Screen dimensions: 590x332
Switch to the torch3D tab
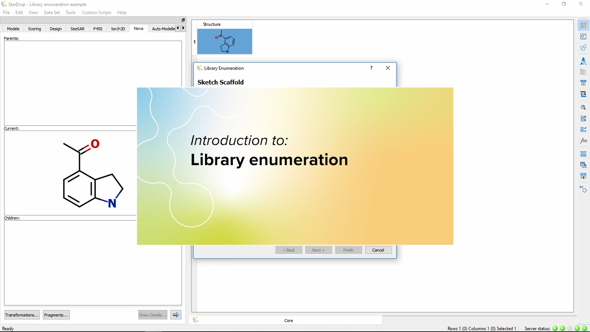(118, 29)
